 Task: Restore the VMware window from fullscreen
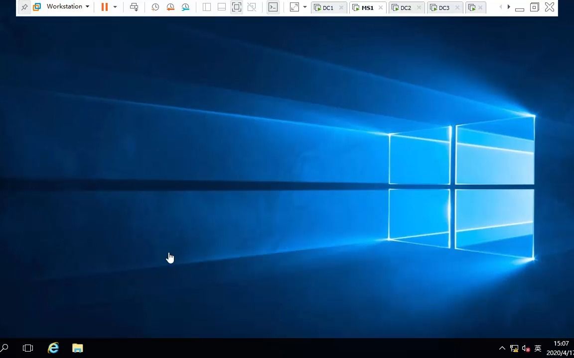(535, 7)
